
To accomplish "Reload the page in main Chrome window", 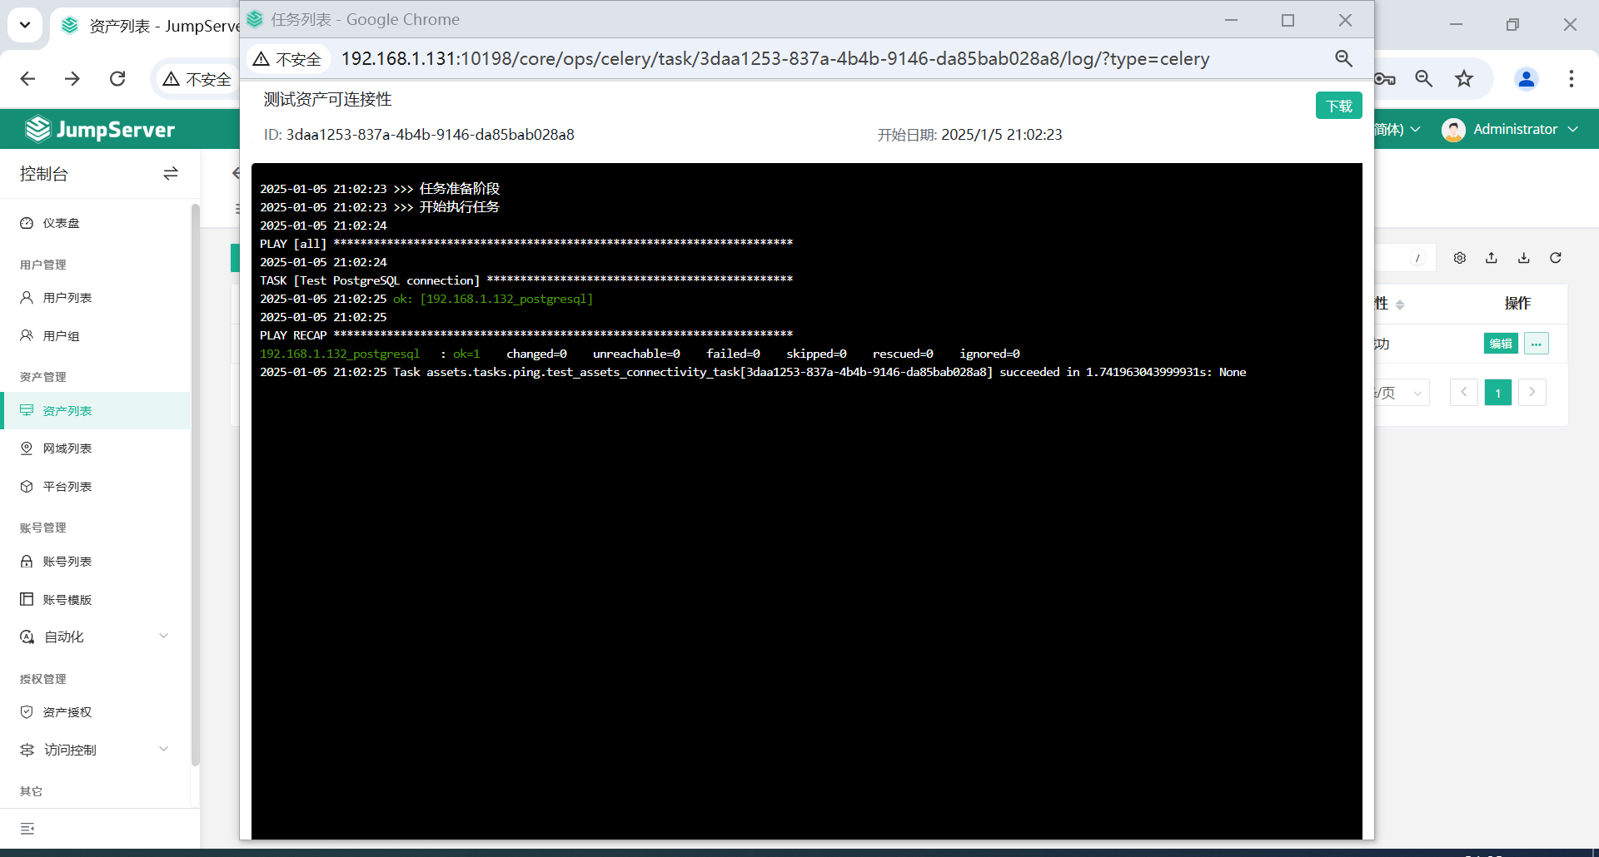I will pyautogui.click(x=117, y=78).
